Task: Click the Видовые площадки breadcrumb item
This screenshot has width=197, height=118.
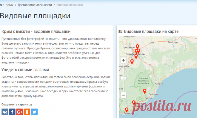Action: pyautogui.click(x=70, y=5)
